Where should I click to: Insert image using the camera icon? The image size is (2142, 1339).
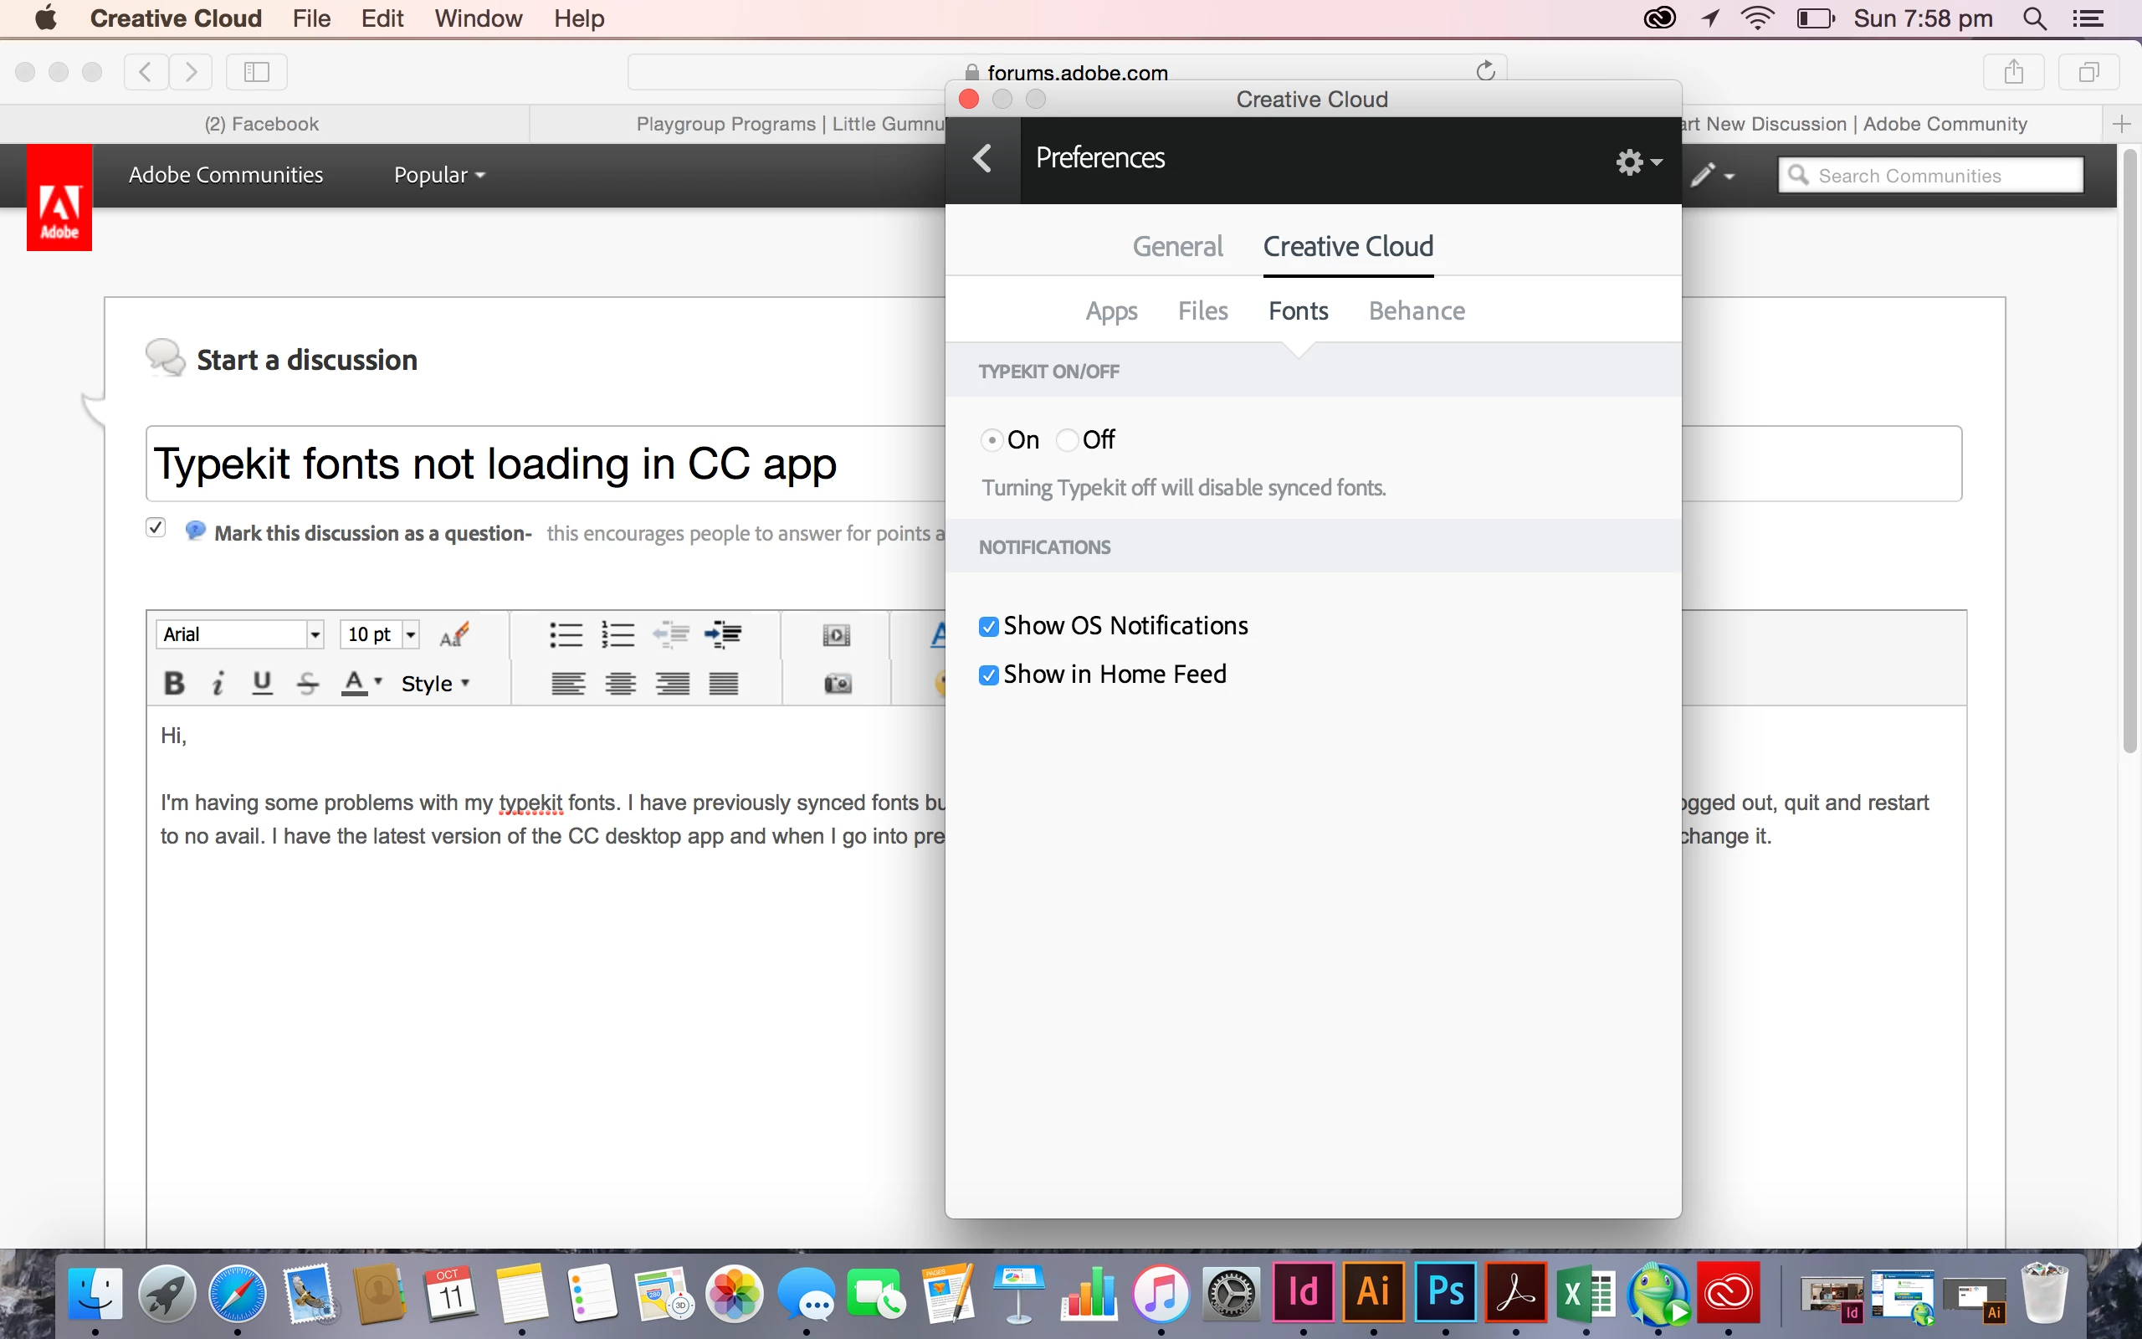pos(837,683)
